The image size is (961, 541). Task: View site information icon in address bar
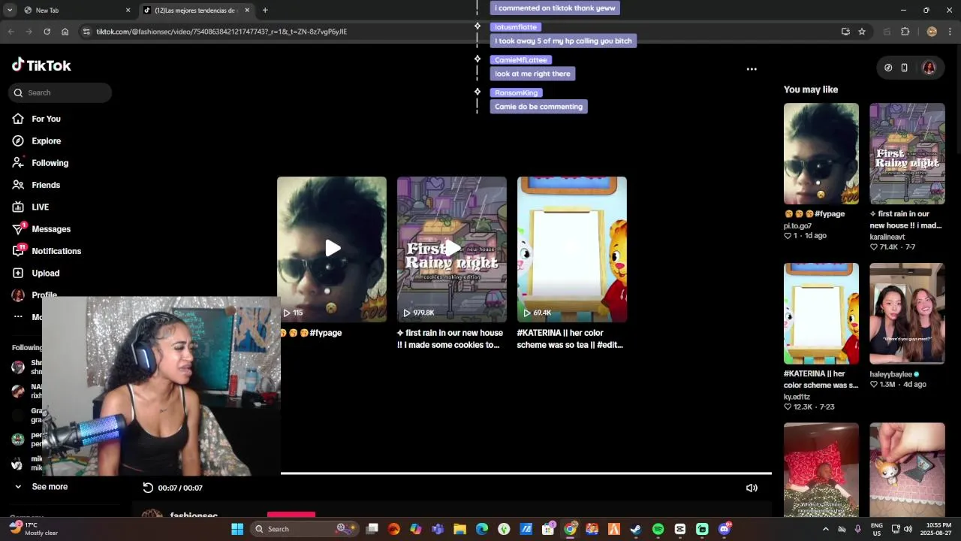86,32
